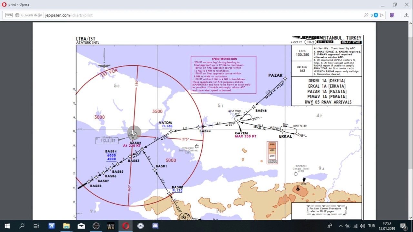Open Task View on the taskbar
Screen dimensions: 413x232
click(x=36, y=226)
